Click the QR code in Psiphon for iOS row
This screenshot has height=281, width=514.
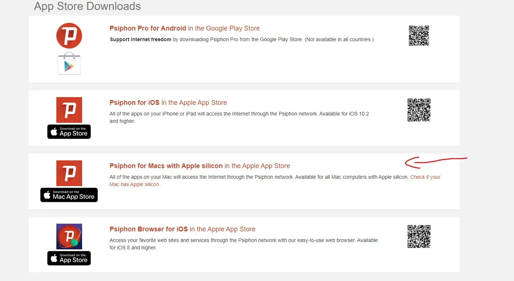click(419, 110)
